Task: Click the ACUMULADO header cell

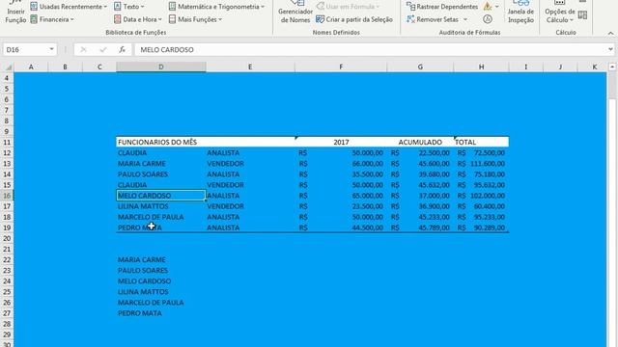Action: coord(420,142)
